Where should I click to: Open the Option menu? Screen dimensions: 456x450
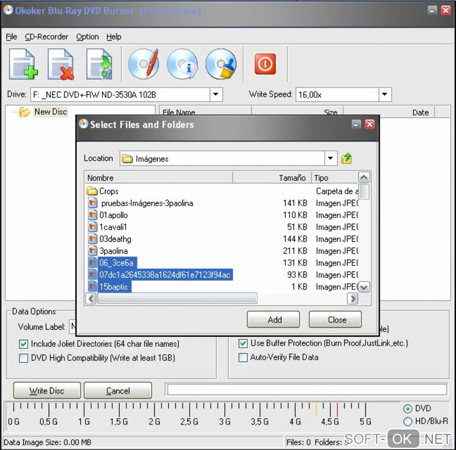(87, 37)
